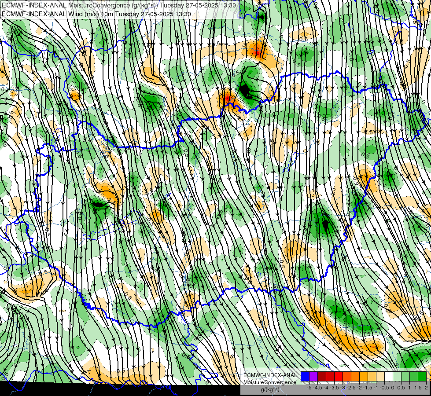Click the g/(kg*s) unit label in legend

coord(270,390)
